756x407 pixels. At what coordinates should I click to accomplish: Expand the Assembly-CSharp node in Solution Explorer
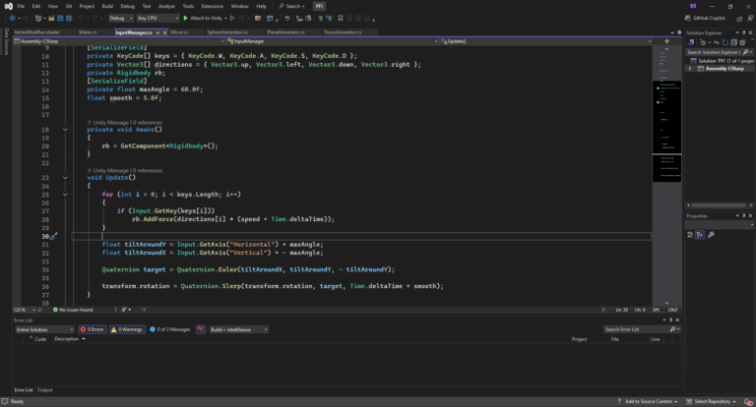690,69
